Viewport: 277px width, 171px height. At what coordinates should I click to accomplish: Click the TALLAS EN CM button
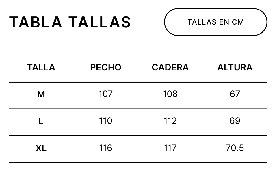215,22
